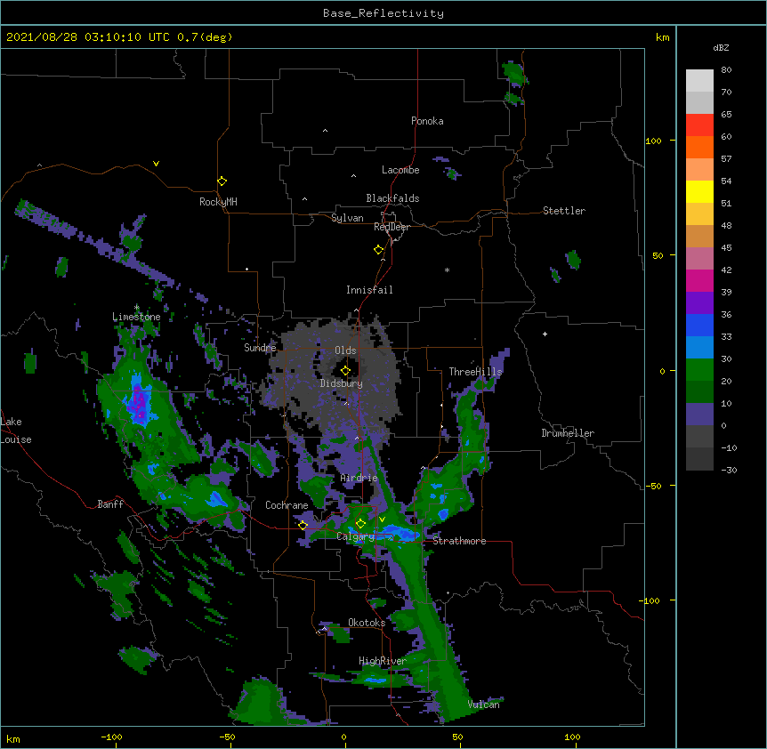Click the yellow diamond marker below Cochrane
Screen dimensions: 767x749
click(x=303, y=526)
